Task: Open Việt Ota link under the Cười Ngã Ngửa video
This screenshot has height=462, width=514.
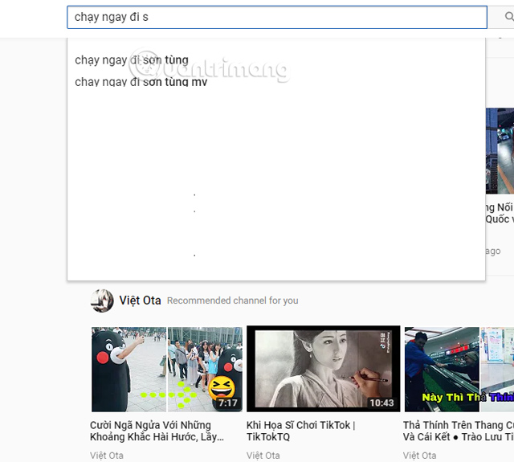Action: click(x=107, y=456)
